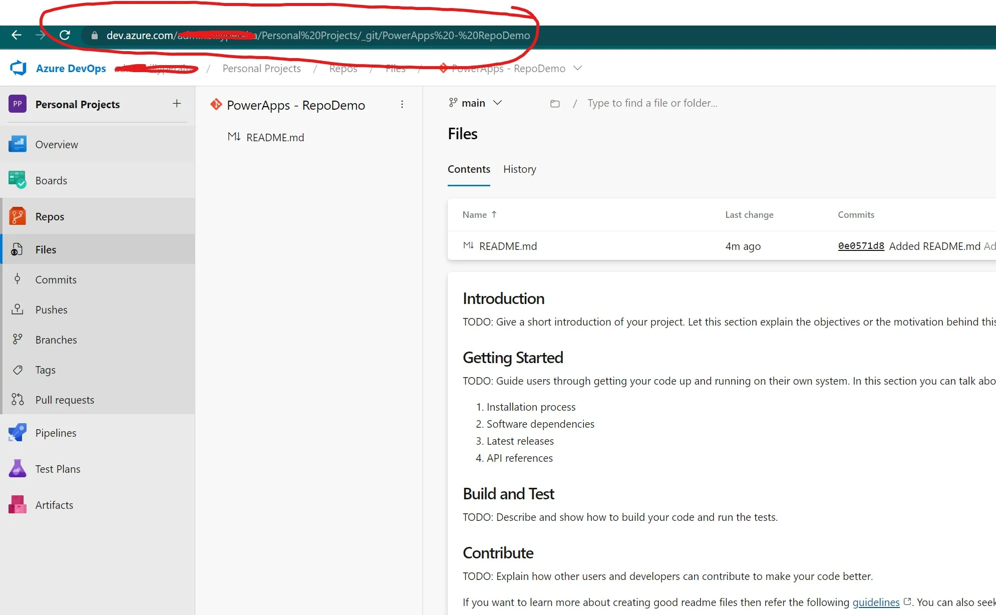Image resolution: width=996 pixels, height=615 pixels.
Task: Open the Pipelines section
Action: (55, 433)
